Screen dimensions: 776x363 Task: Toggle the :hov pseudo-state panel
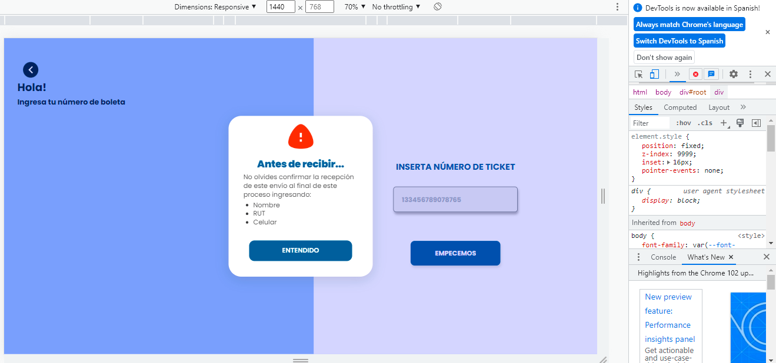[682, 122]
